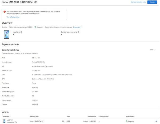
Task: Click the Manage exclusion rules link
Action: 138,2
